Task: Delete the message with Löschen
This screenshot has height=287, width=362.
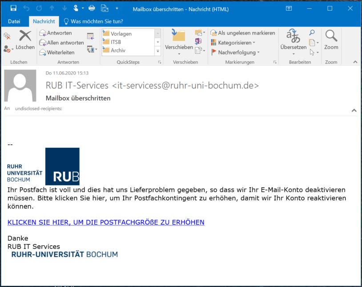Action: click(x=25, y=40)
